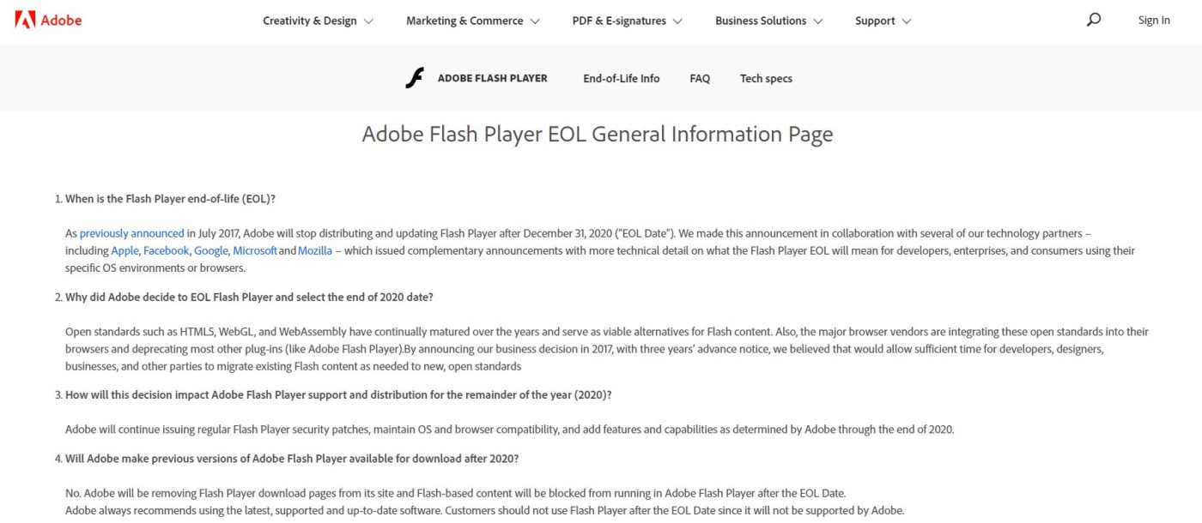
Task: Open the Microsoft announcement link
Action: coord(255,250)
